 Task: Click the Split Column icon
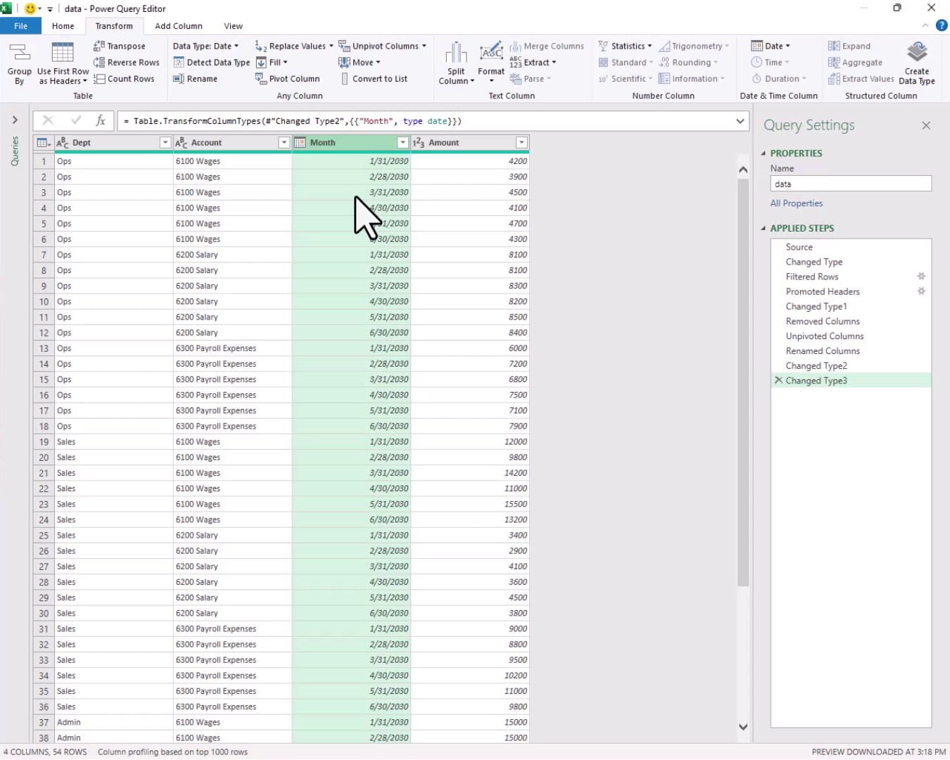pyautogui.click(x=456, y=53)
